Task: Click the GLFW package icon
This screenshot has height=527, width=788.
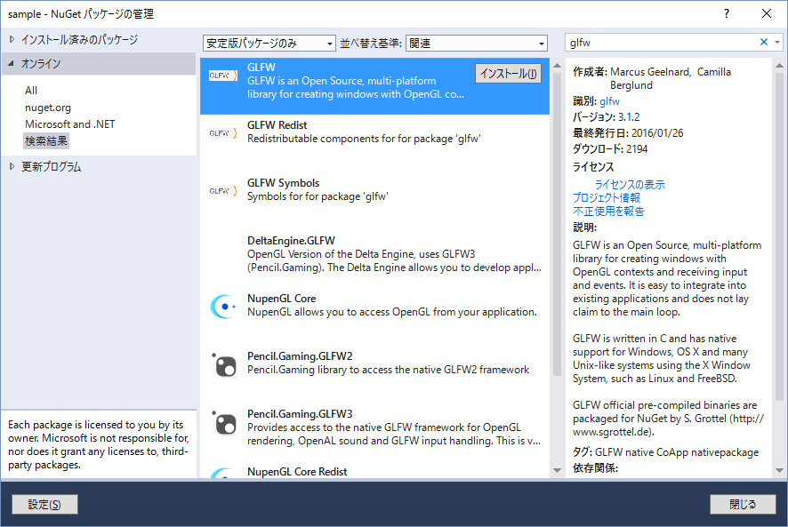Action: click(223, 76)
